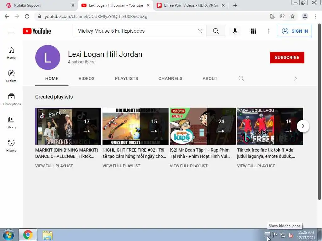Open History in sidebar

click(11, 146)
